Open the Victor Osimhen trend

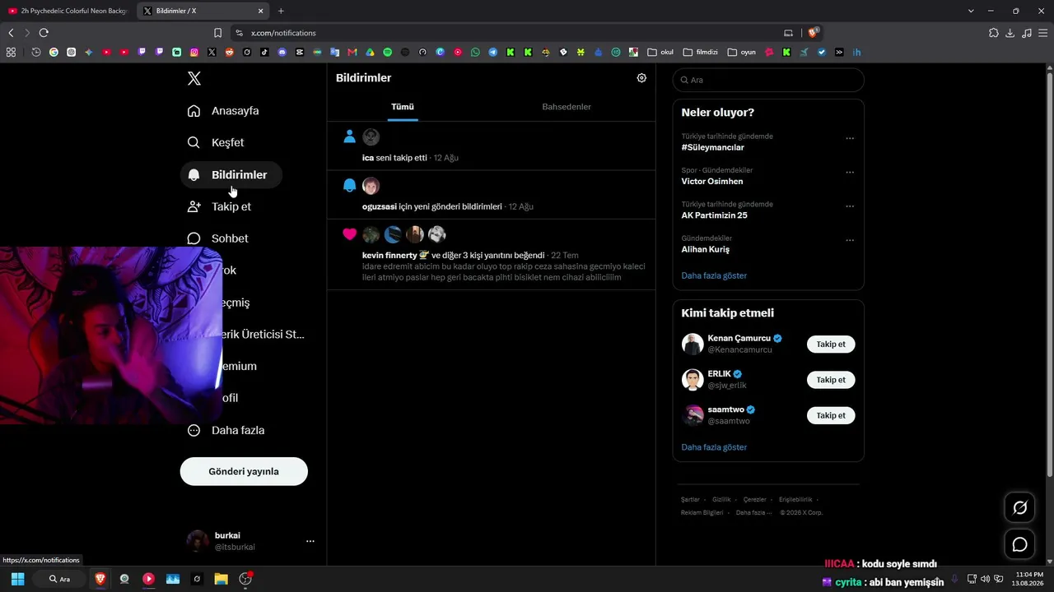coord(712,182)
